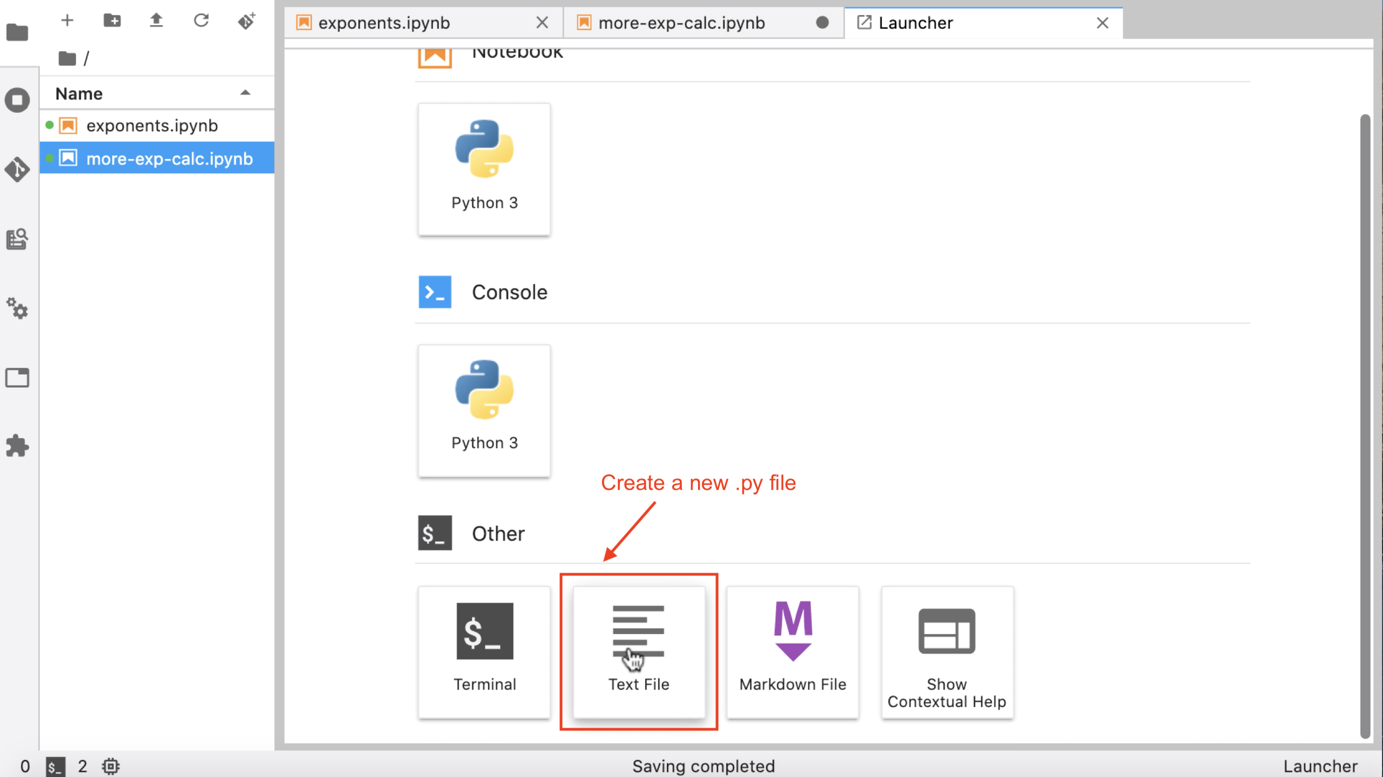Open the Text File launcher card
This screenshot has width=1383, height=777.
tap(638, 651)
